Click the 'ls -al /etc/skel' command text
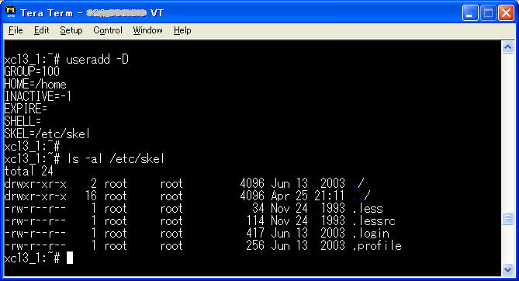 (x=116, y=158)
